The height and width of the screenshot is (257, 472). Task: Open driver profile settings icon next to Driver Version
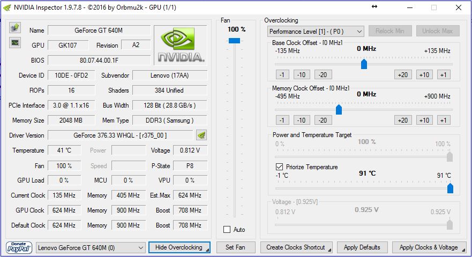(201, 135)
